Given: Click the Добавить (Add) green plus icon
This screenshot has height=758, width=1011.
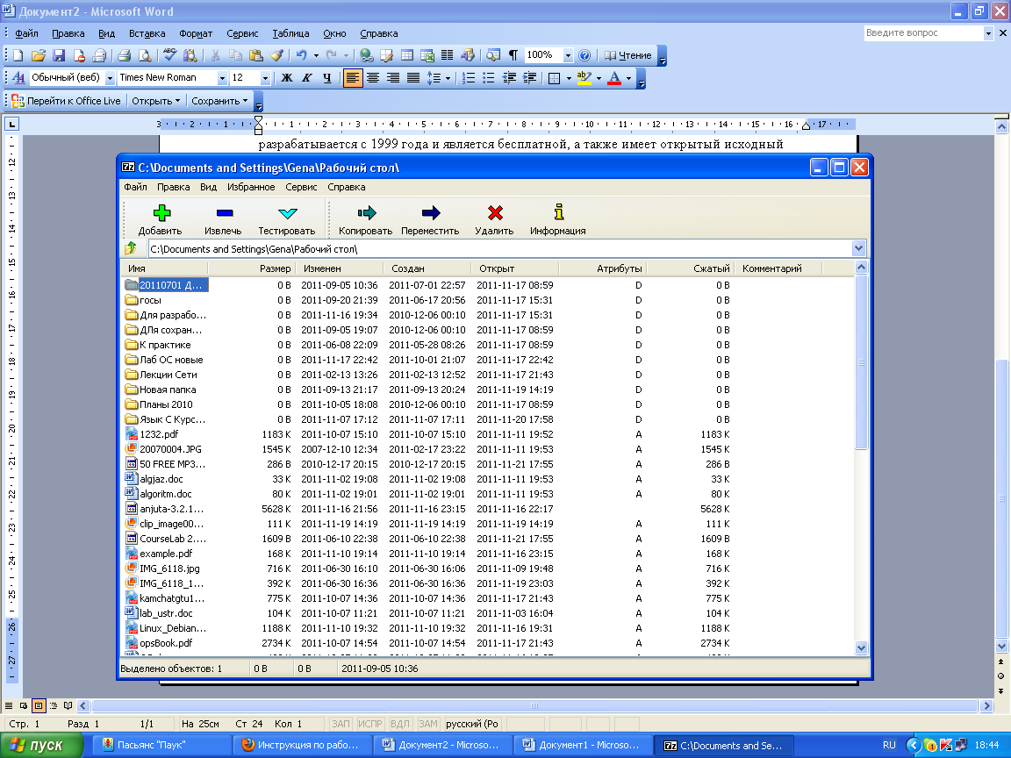Looking at the screenshot, I should coord(161,212).
